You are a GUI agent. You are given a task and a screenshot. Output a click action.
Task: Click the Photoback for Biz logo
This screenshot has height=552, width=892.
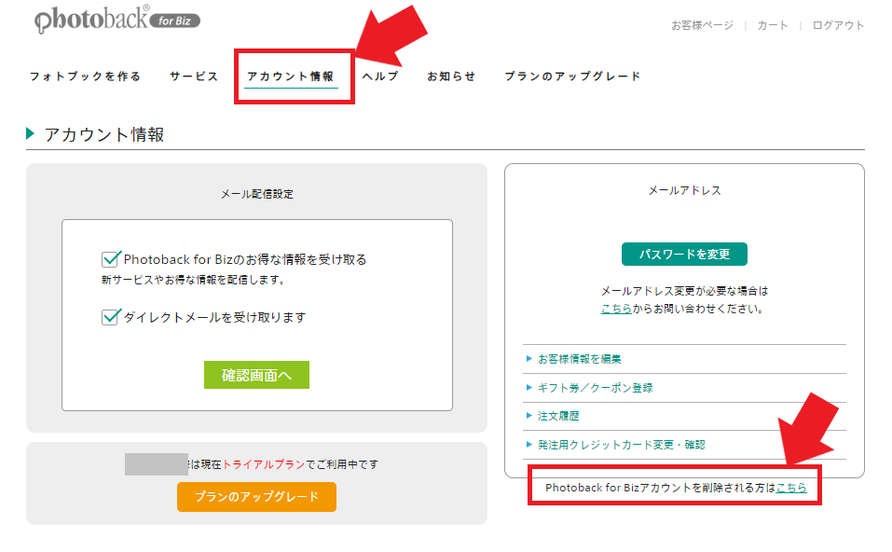click(x=117, y=20)
